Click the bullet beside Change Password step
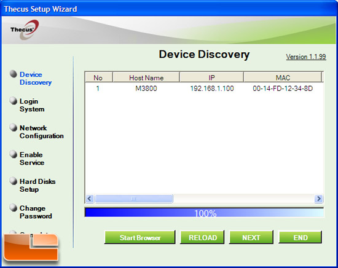338x268 pixels. (14, 208)
